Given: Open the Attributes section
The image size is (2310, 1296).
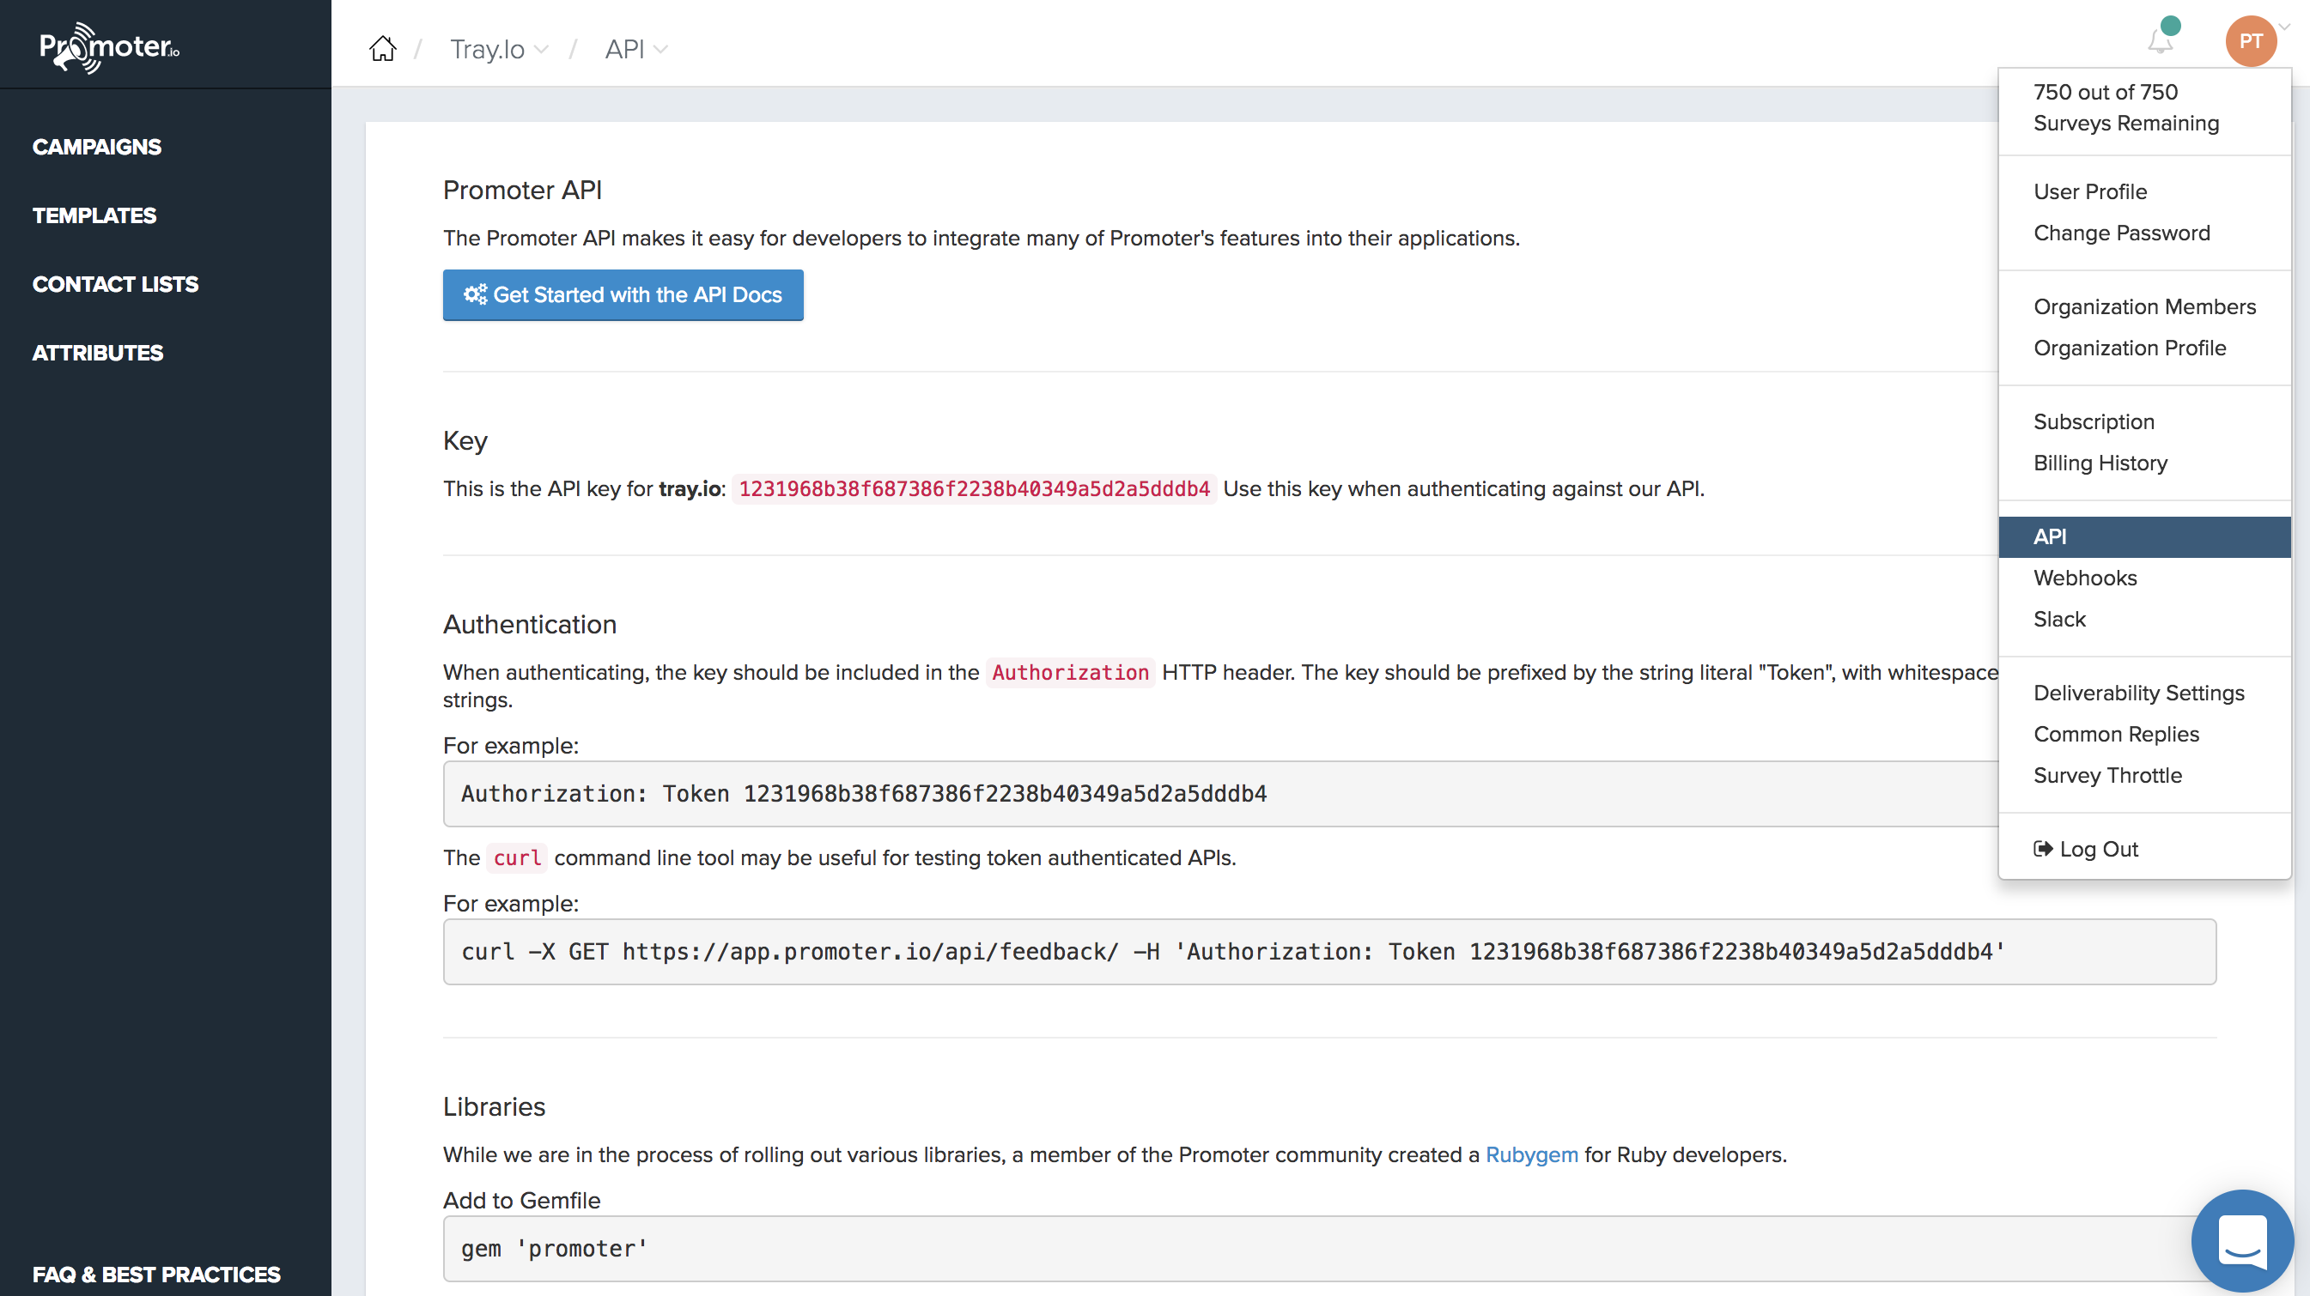Looking at the screenshot, I should [98, 353].
